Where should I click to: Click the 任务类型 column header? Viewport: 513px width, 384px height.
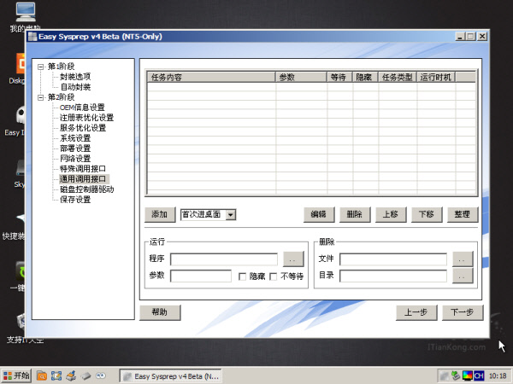(398, 77)
